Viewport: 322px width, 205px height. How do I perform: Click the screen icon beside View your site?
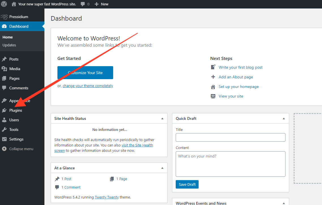pos(213,96)
